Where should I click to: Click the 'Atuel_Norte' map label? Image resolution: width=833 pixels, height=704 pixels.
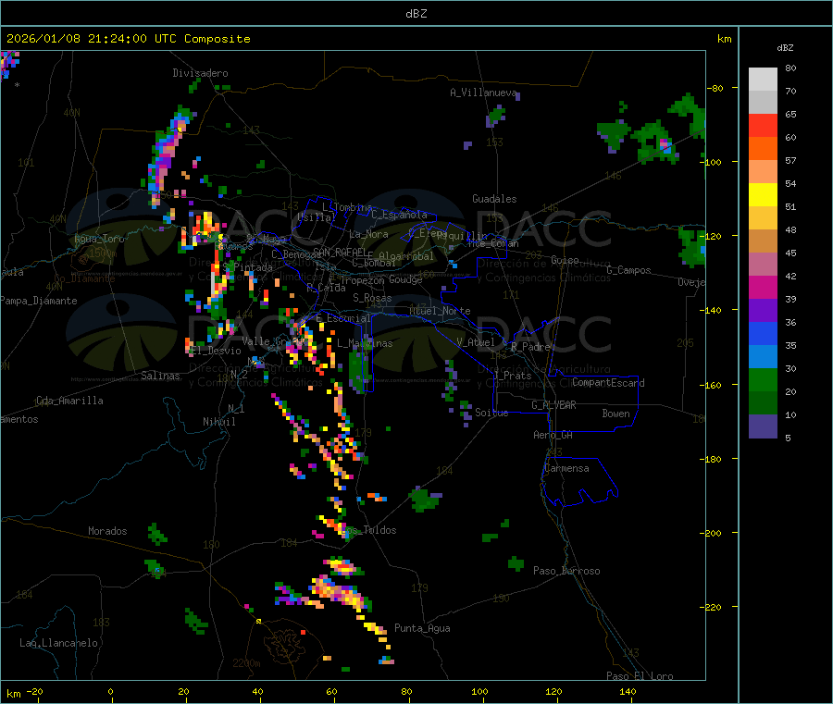[x=440, y=311]
